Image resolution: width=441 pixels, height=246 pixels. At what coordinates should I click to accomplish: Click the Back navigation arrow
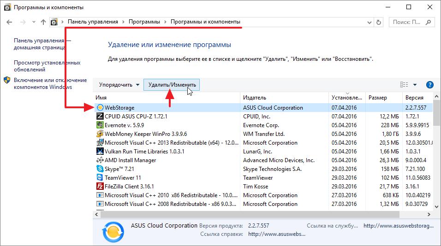pos(9,22)
